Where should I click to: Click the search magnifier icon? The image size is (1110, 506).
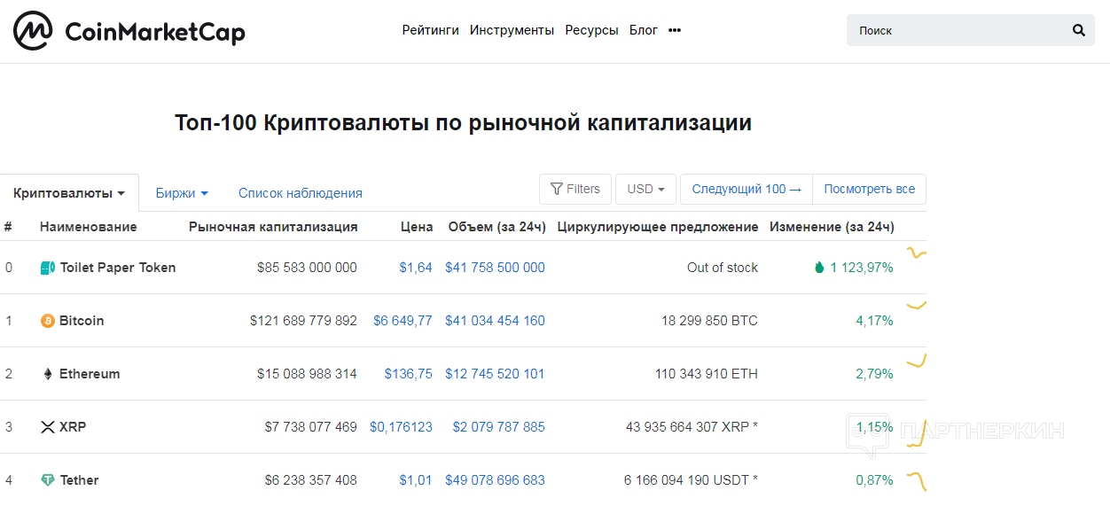(x=1079, y=30)
